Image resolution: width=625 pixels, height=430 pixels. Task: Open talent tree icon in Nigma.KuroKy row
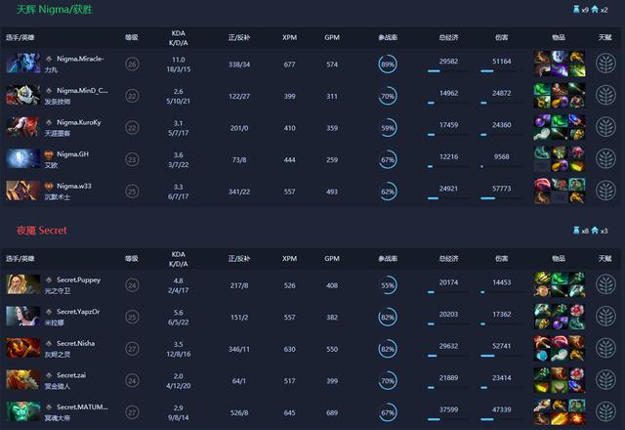point(605,127)
